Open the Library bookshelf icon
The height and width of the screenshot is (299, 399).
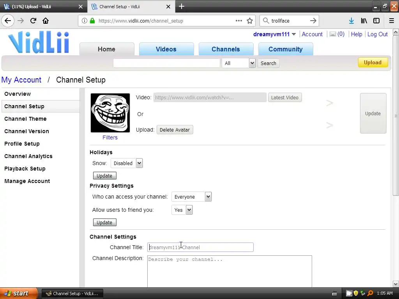364,21
